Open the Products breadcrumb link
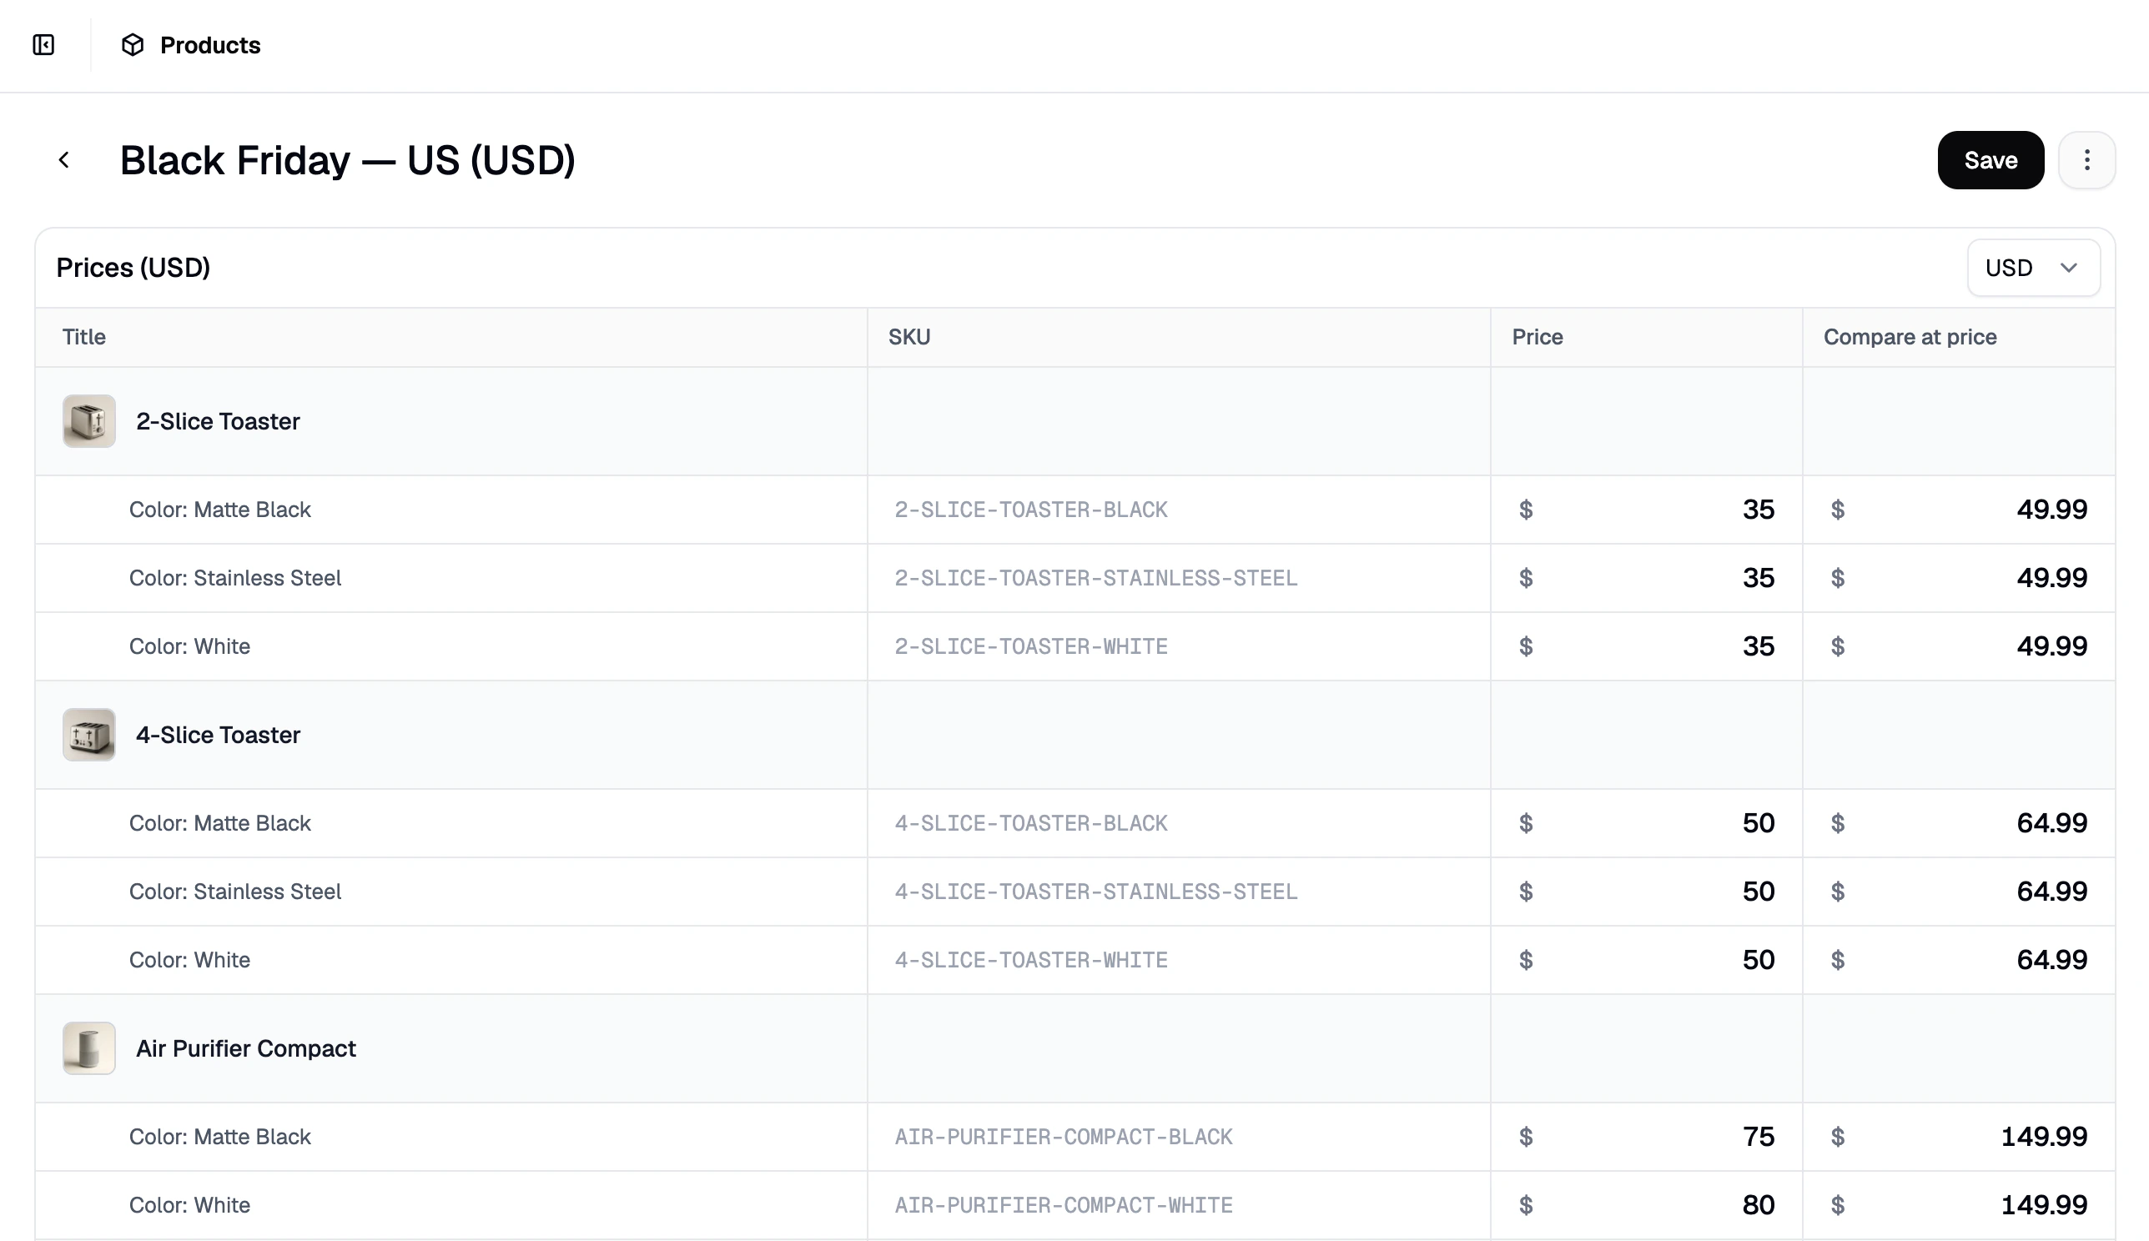 209,45
